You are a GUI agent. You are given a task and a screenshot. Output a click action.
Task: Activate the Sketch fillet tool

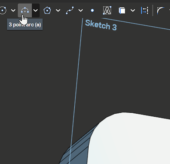(x=160, y=10)
